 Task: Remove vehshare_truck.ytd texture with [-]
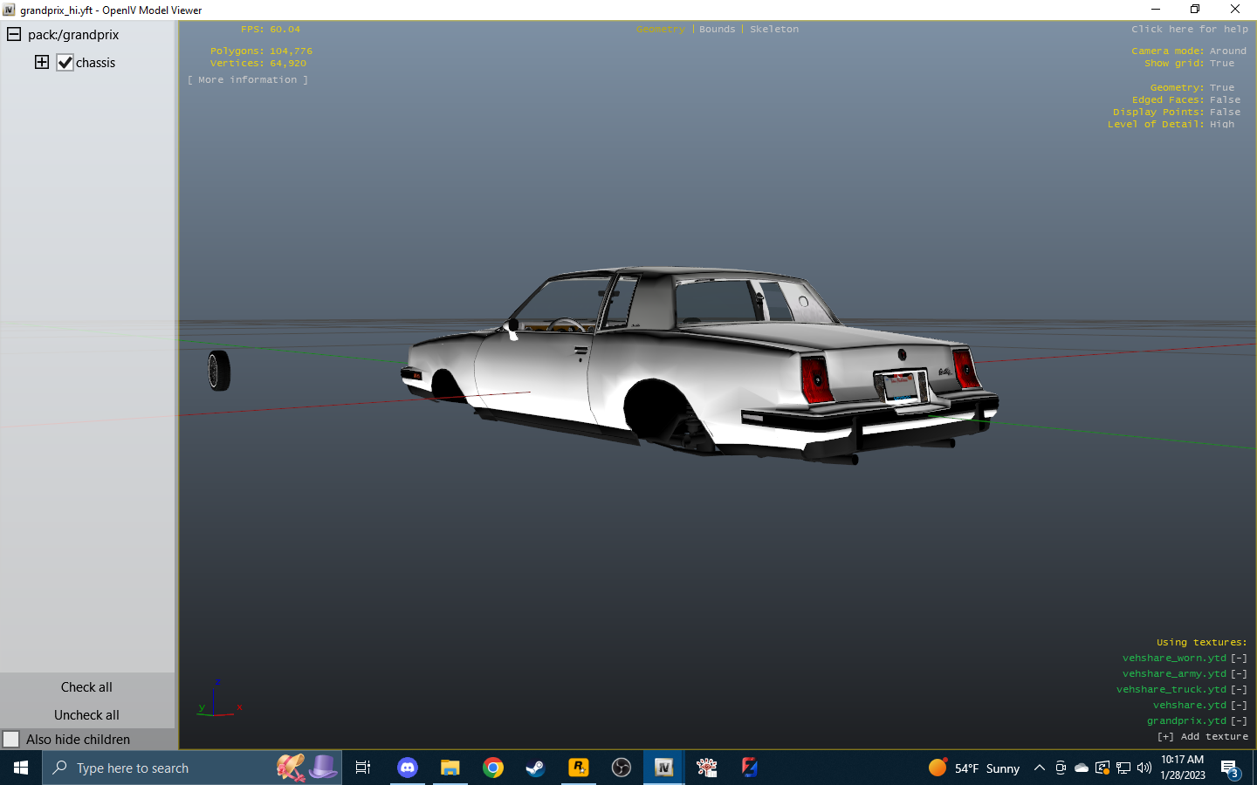click(x=1239, y=690)
